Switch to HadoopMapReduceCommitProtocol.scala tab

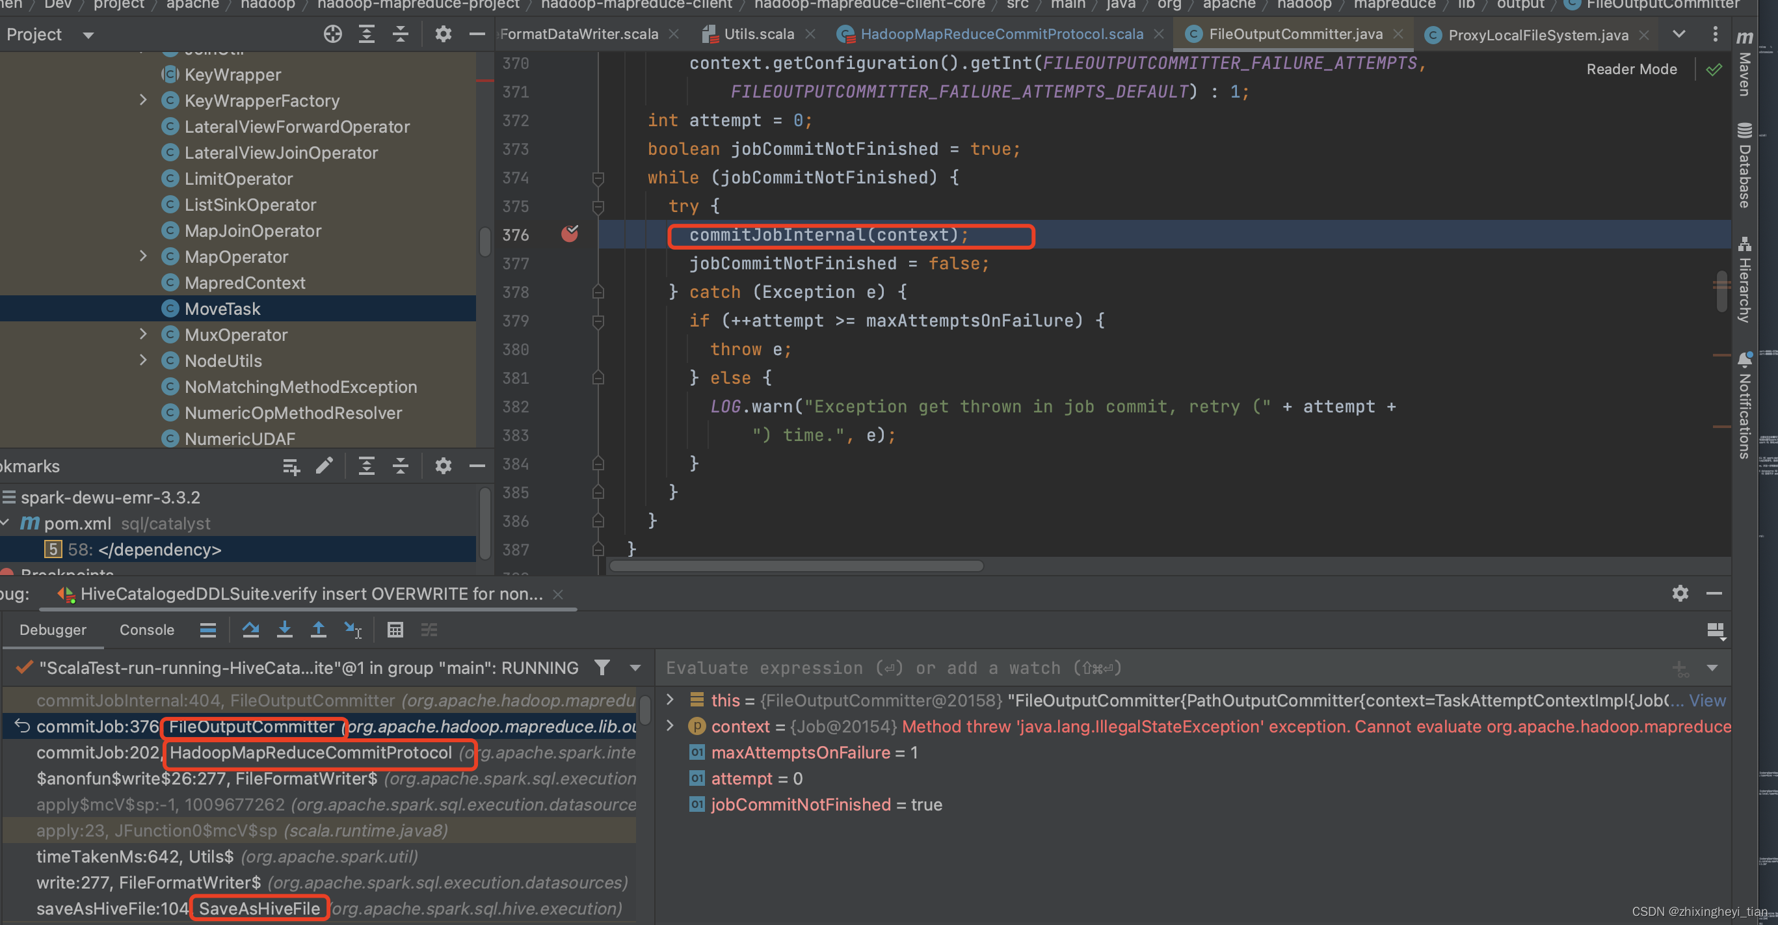click(x=1002, y=34)
